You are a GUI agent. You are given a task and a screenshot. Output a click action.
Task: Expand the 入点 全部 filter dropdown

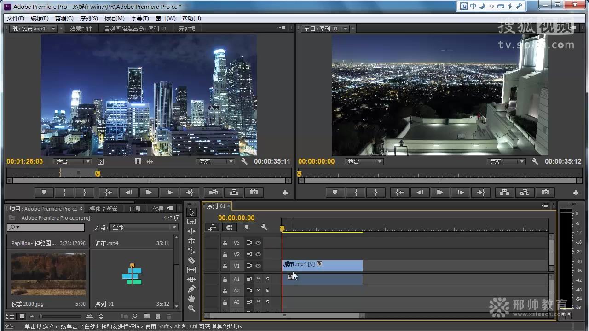(144, 228)
